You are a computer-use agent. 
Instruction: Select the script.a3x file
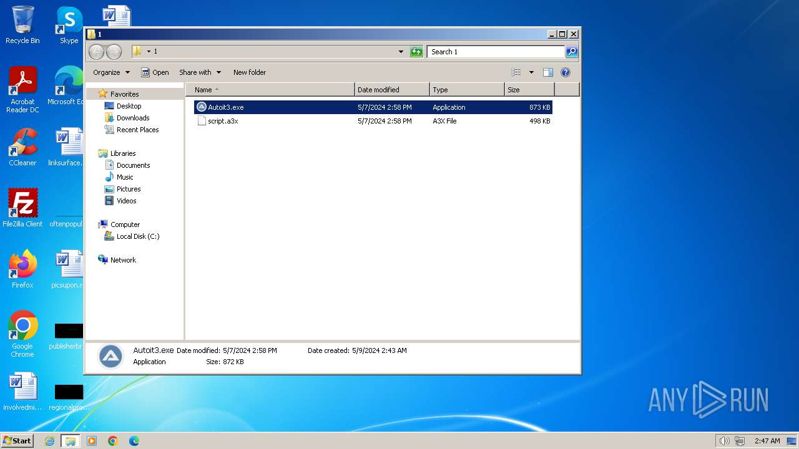(x=373, y=121)
